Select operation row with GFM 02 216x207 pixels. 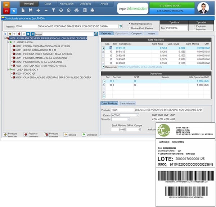click(x=157, y=85)
